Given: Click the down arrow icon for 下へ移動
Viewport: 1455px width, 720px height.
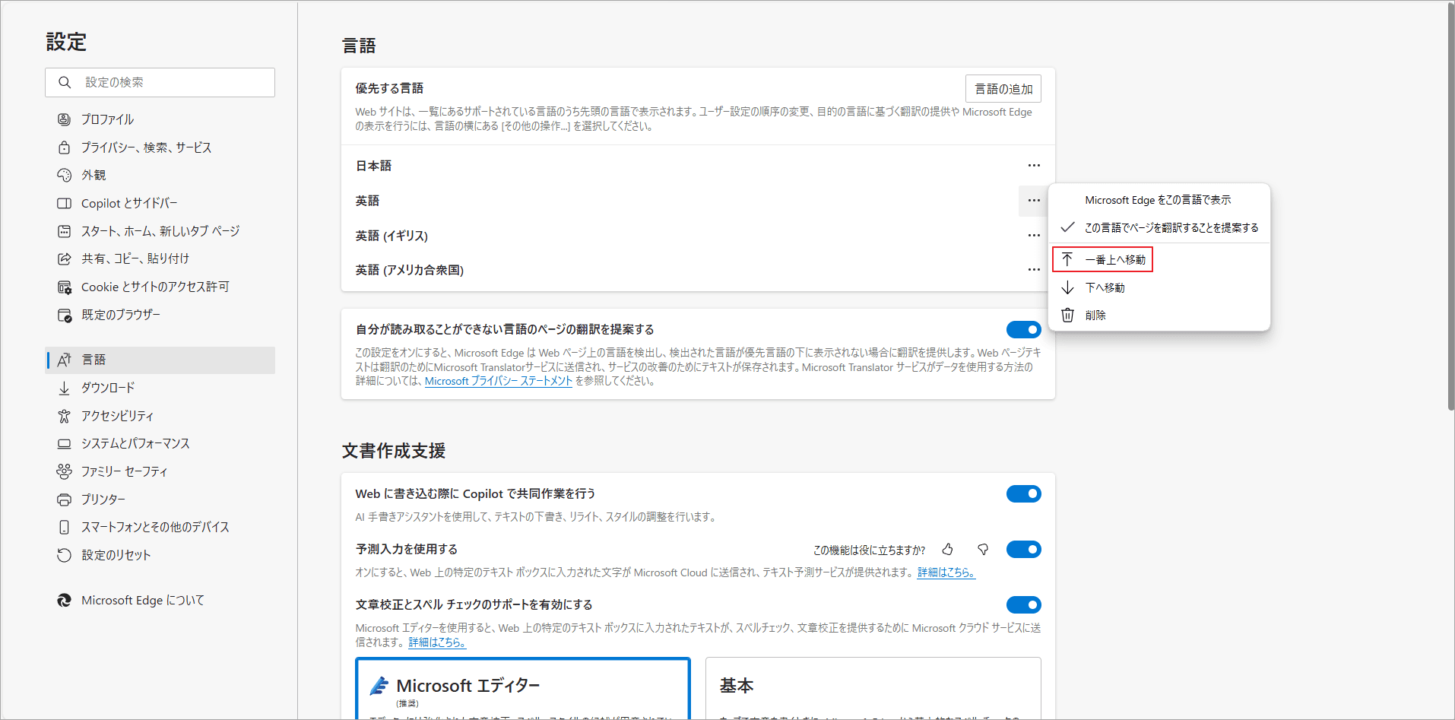Looking at the screenshot, I should point(1068,287).
